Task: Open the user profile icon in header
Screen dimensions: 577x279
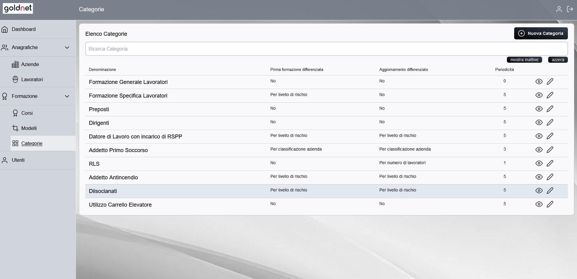Action: (x=559, y=9)
